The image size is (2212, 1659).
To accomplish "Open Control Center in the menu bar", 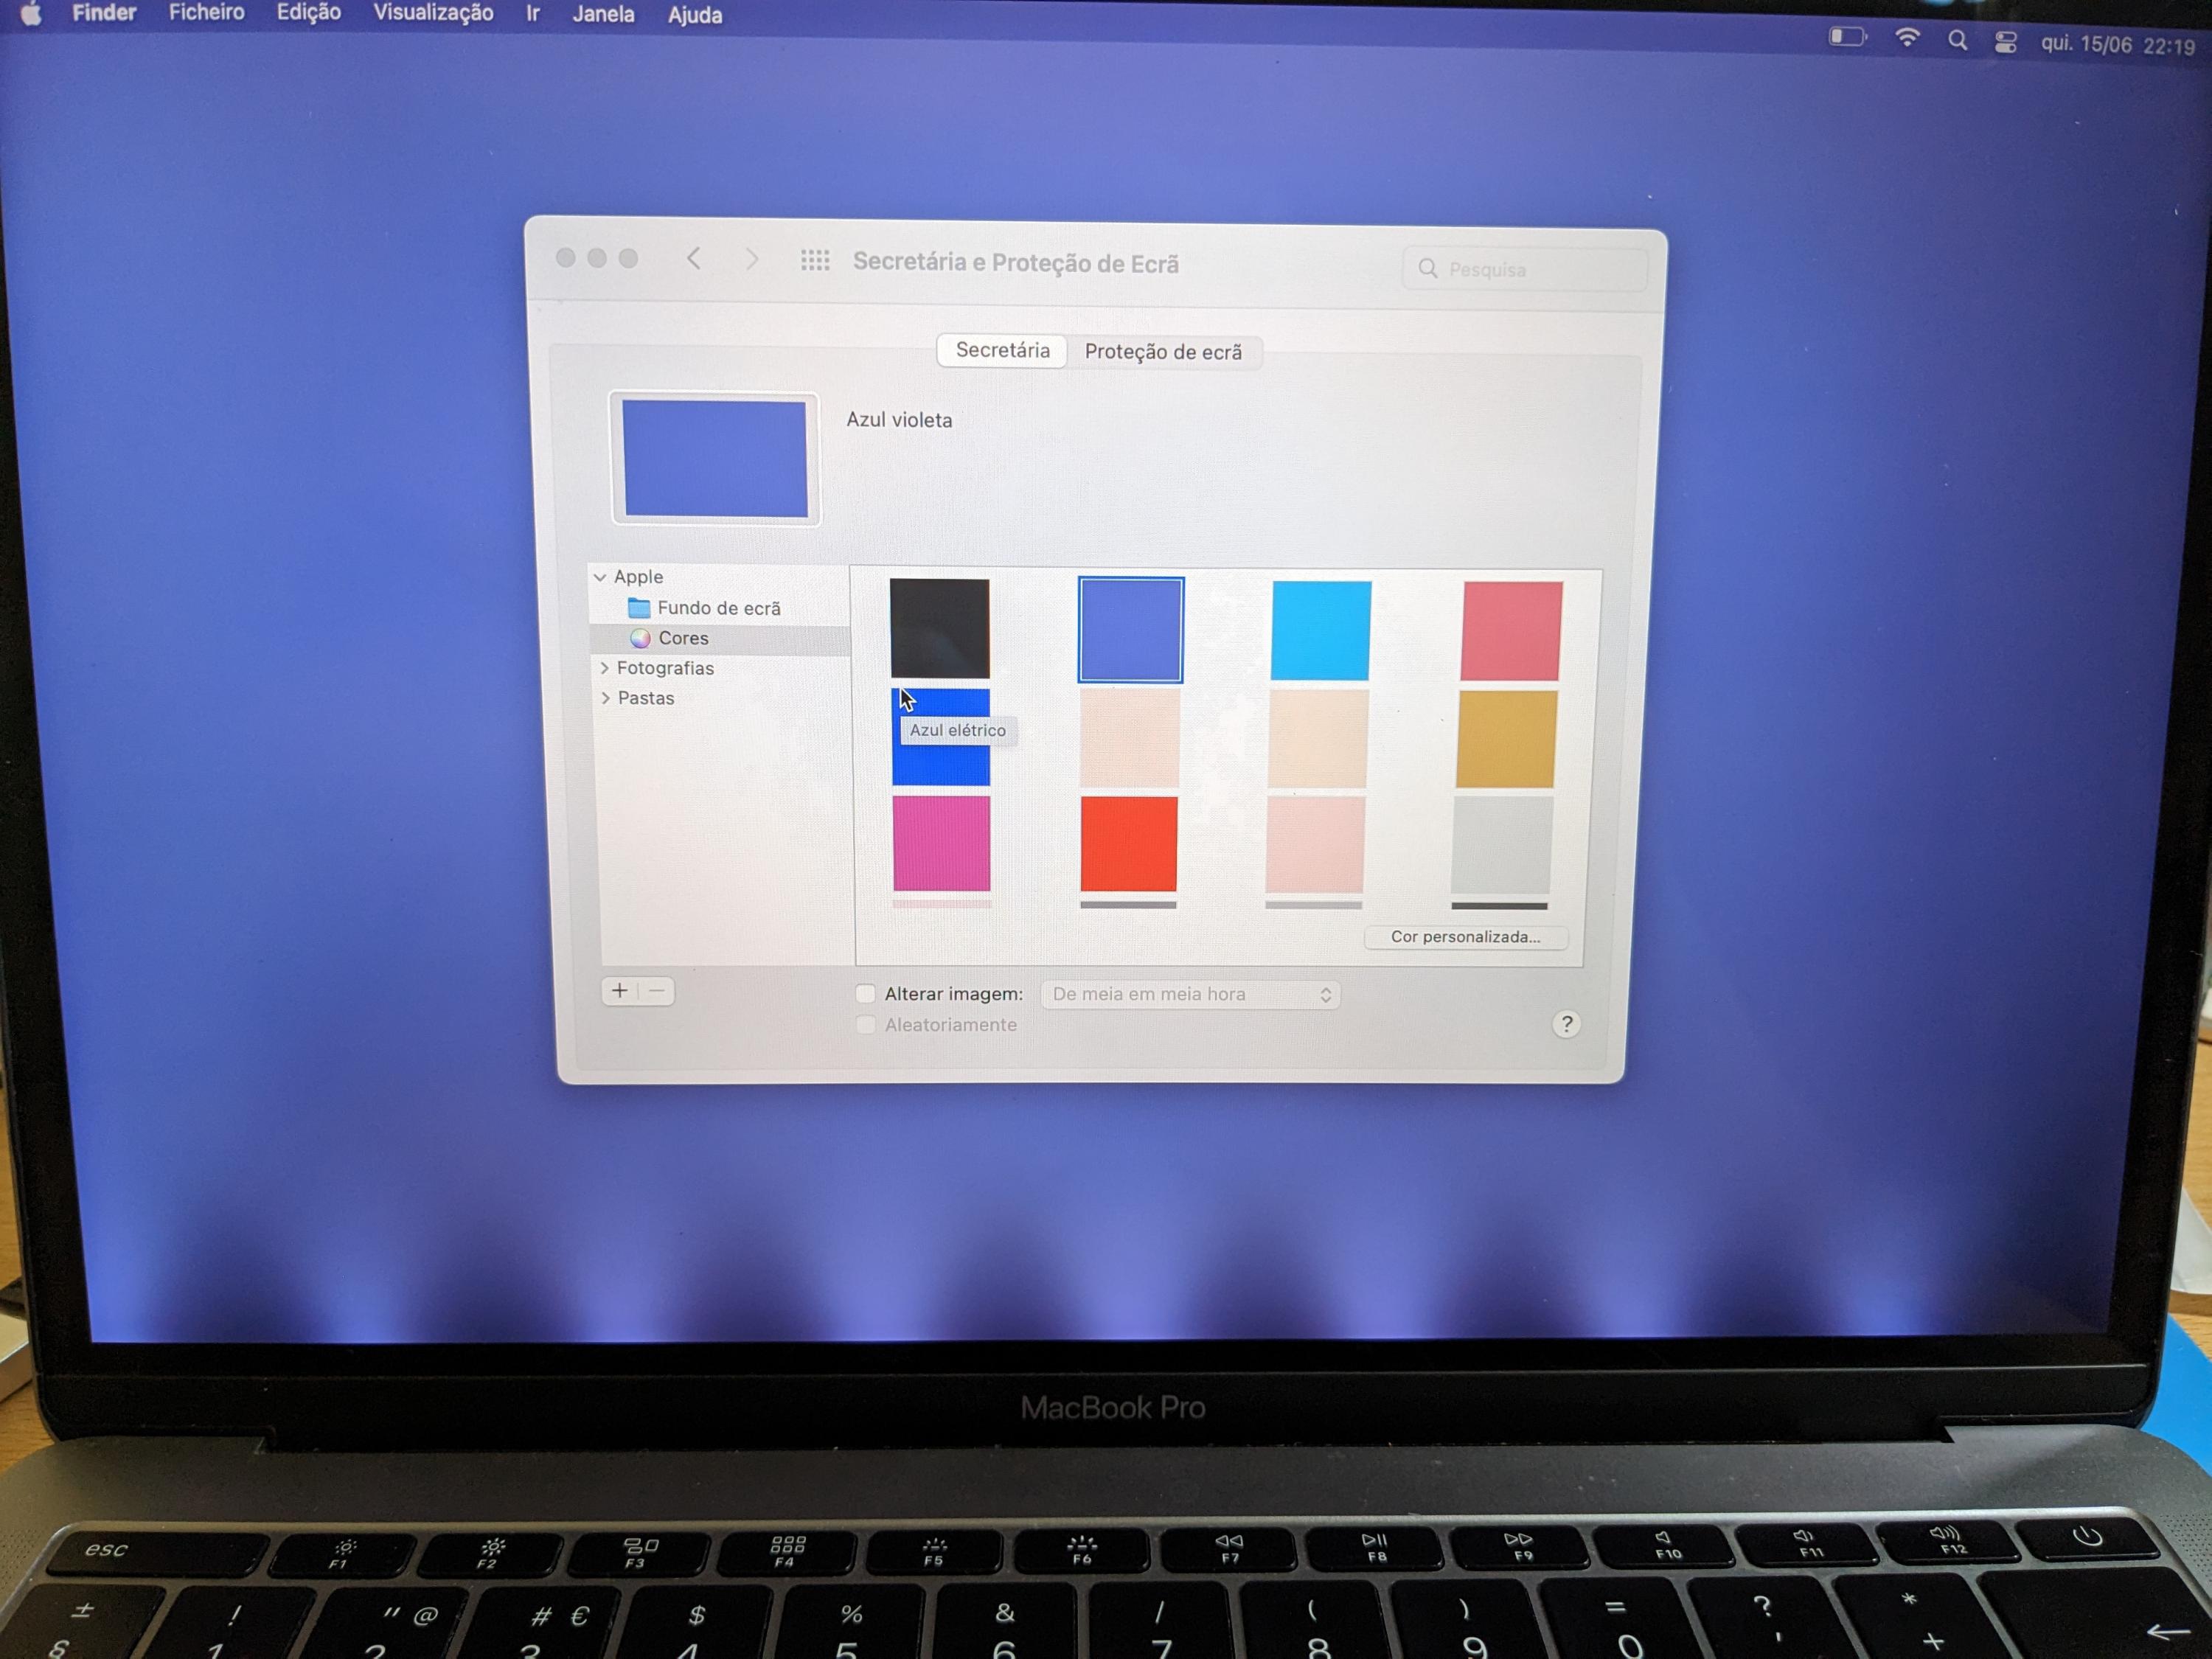I will click(x=2005, y=42).
